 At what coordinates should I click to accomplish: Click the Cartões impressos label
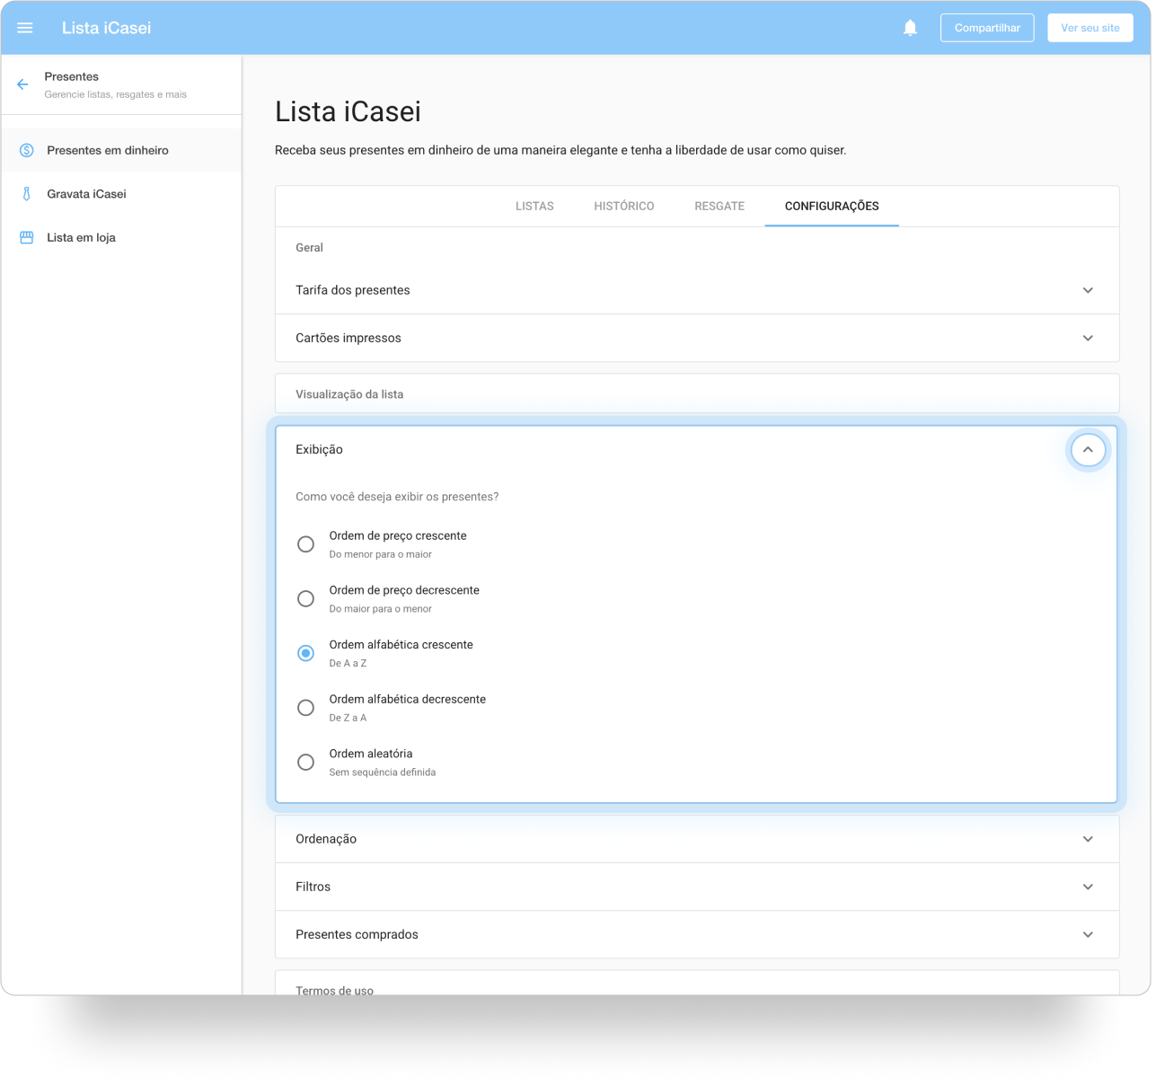[x=349, y=339]
